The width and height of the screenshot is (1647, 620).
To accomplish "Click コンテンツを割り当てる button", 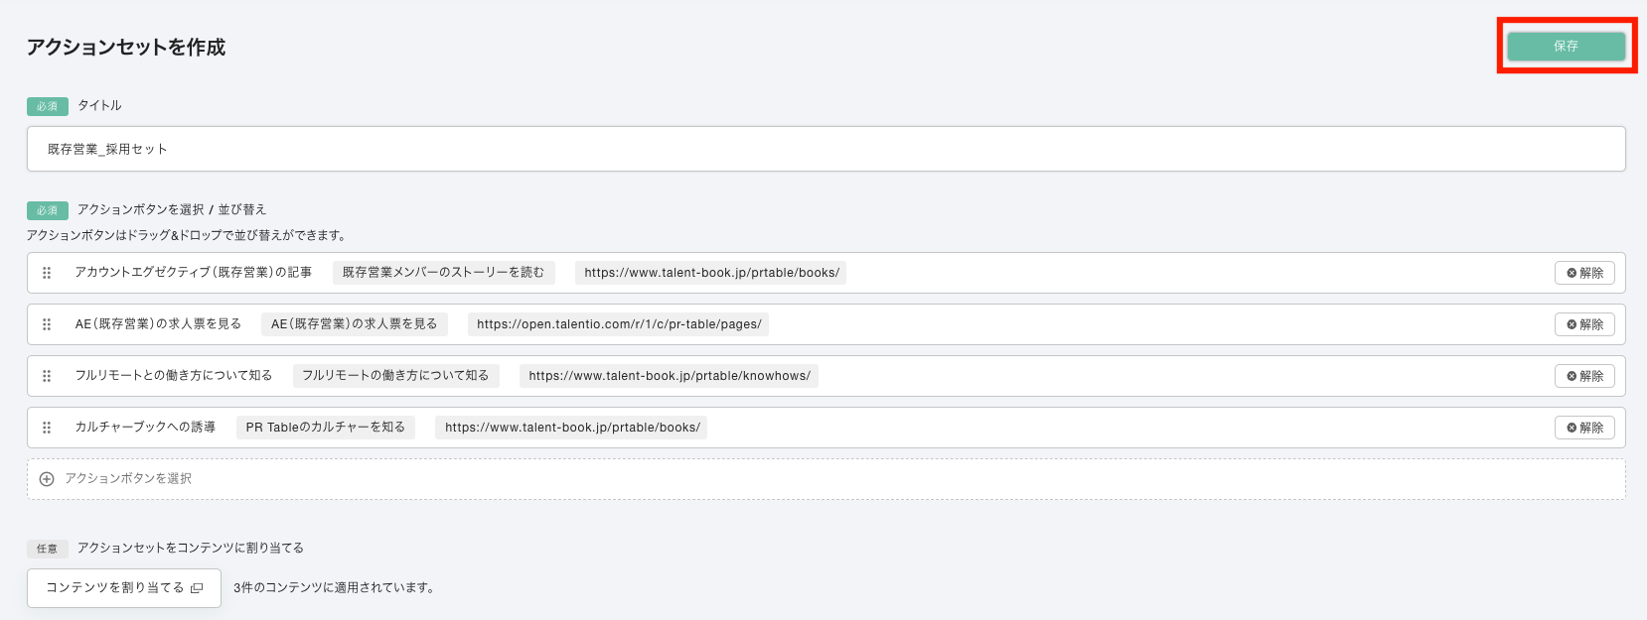I will [115, 587].
